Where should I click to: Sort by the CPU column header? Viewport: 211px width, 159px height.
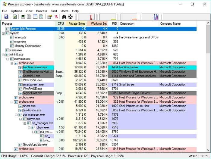[x=60, y=24]
